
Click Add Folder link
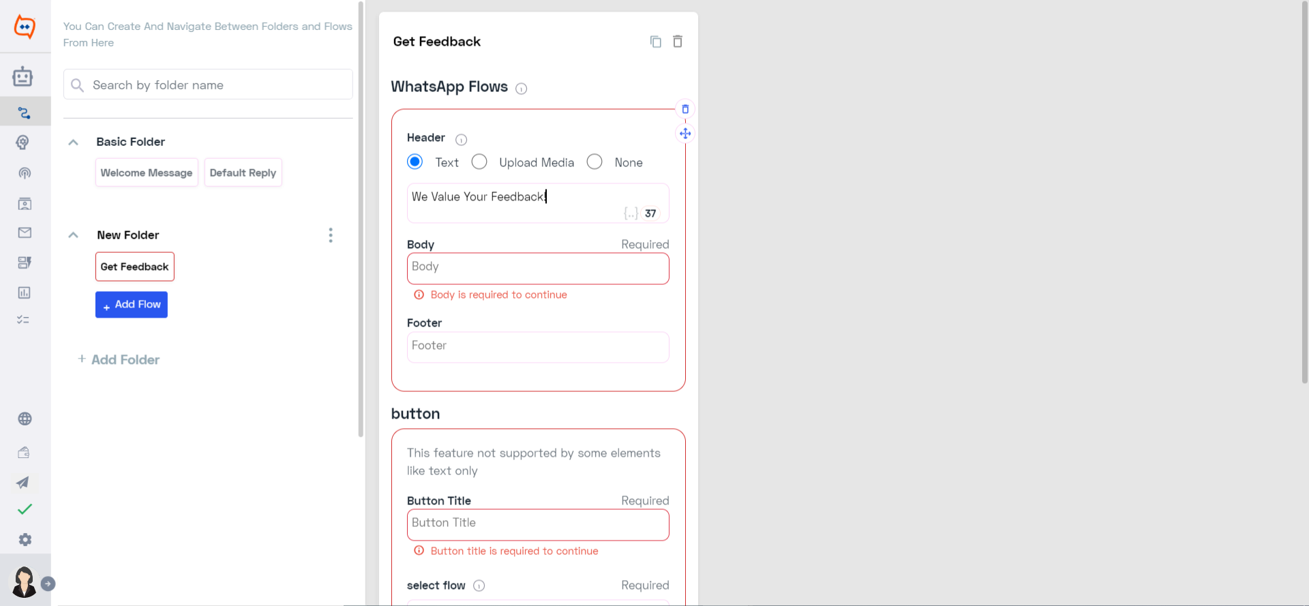click(x=119, y=359)
